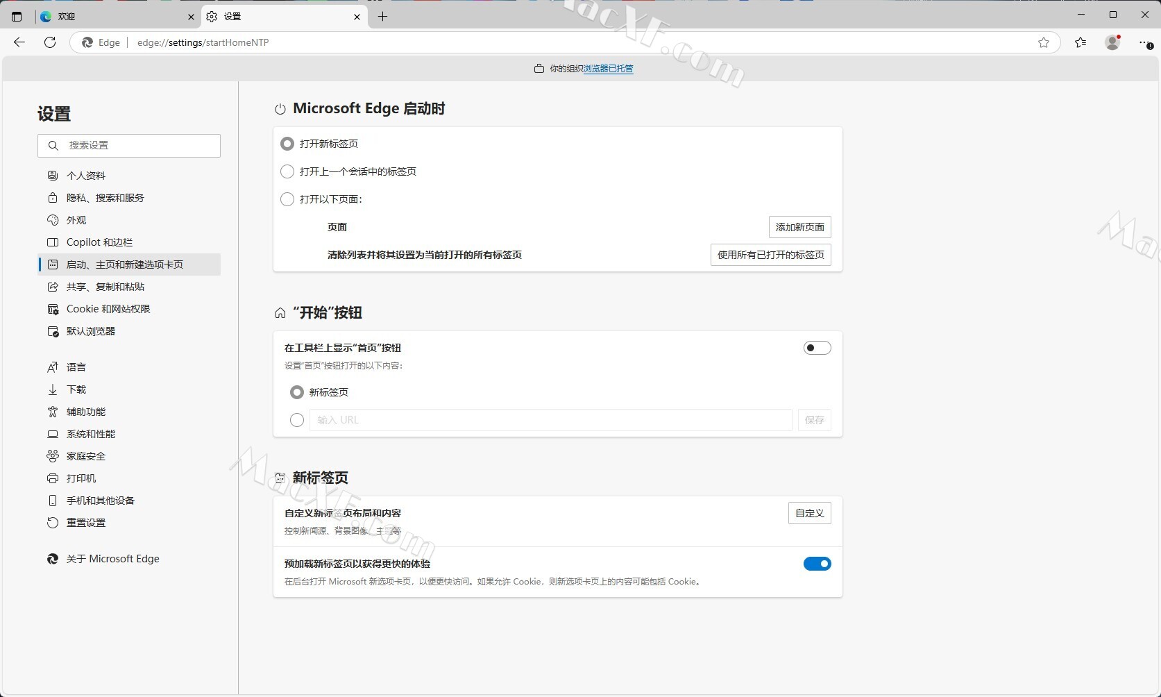Open 隐私、搜索和服务 settings

(x=129, y=198)
